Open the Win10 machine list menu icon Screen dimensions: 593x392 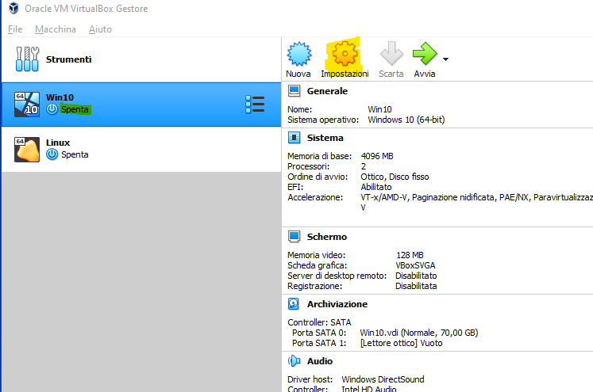(x=255, y=104)
